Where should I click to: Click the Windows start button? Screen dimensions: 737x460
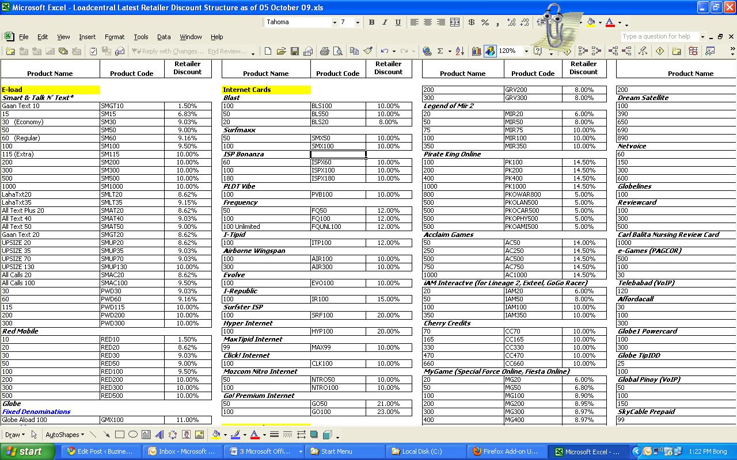[29, 451]
